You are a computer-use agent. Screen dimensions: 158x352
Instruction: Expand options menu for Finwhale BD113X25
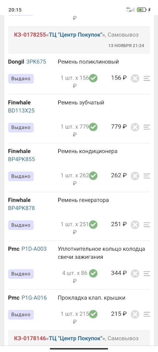point(147,127)
